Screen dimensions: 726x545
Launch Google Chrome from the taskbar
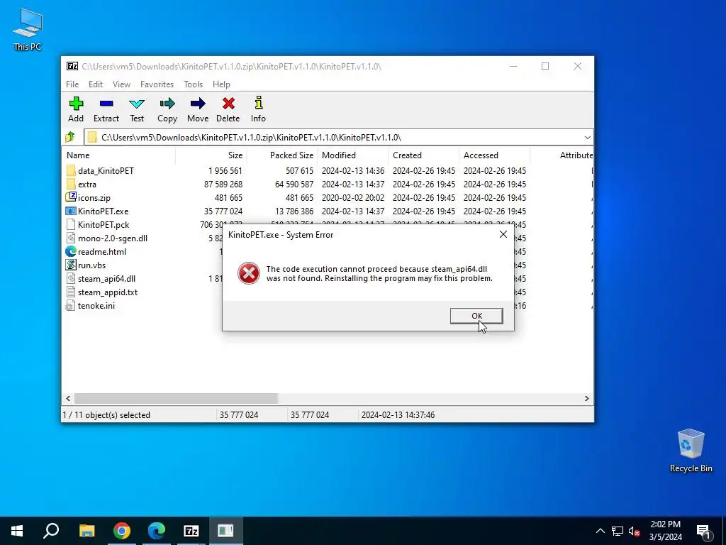click(x=122, y=531)
